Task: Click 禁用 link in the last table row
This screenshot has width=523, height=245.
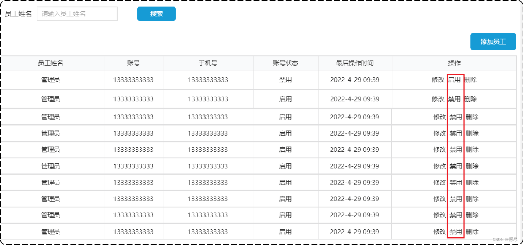Action: [456, 232]
